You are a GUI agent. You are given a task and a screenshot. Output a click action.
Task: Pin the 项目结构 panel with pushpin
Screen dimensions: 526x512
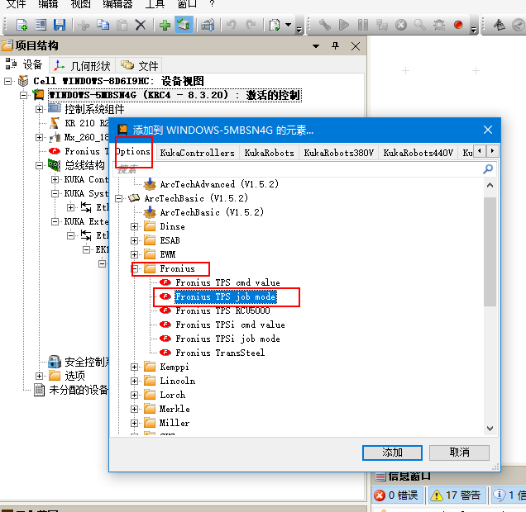pyautogui.click(x=335, y=46)
